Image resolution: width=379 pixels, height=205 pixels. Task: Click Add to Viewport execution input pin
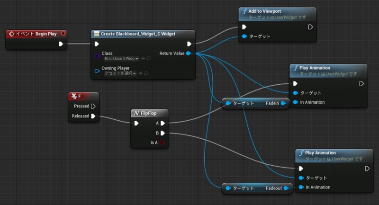pos(244,27)
